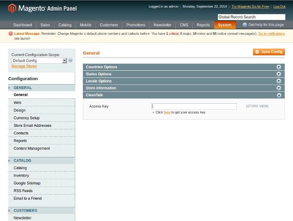Click the States Options header text

pyautogui.click(x=98, y=74)
